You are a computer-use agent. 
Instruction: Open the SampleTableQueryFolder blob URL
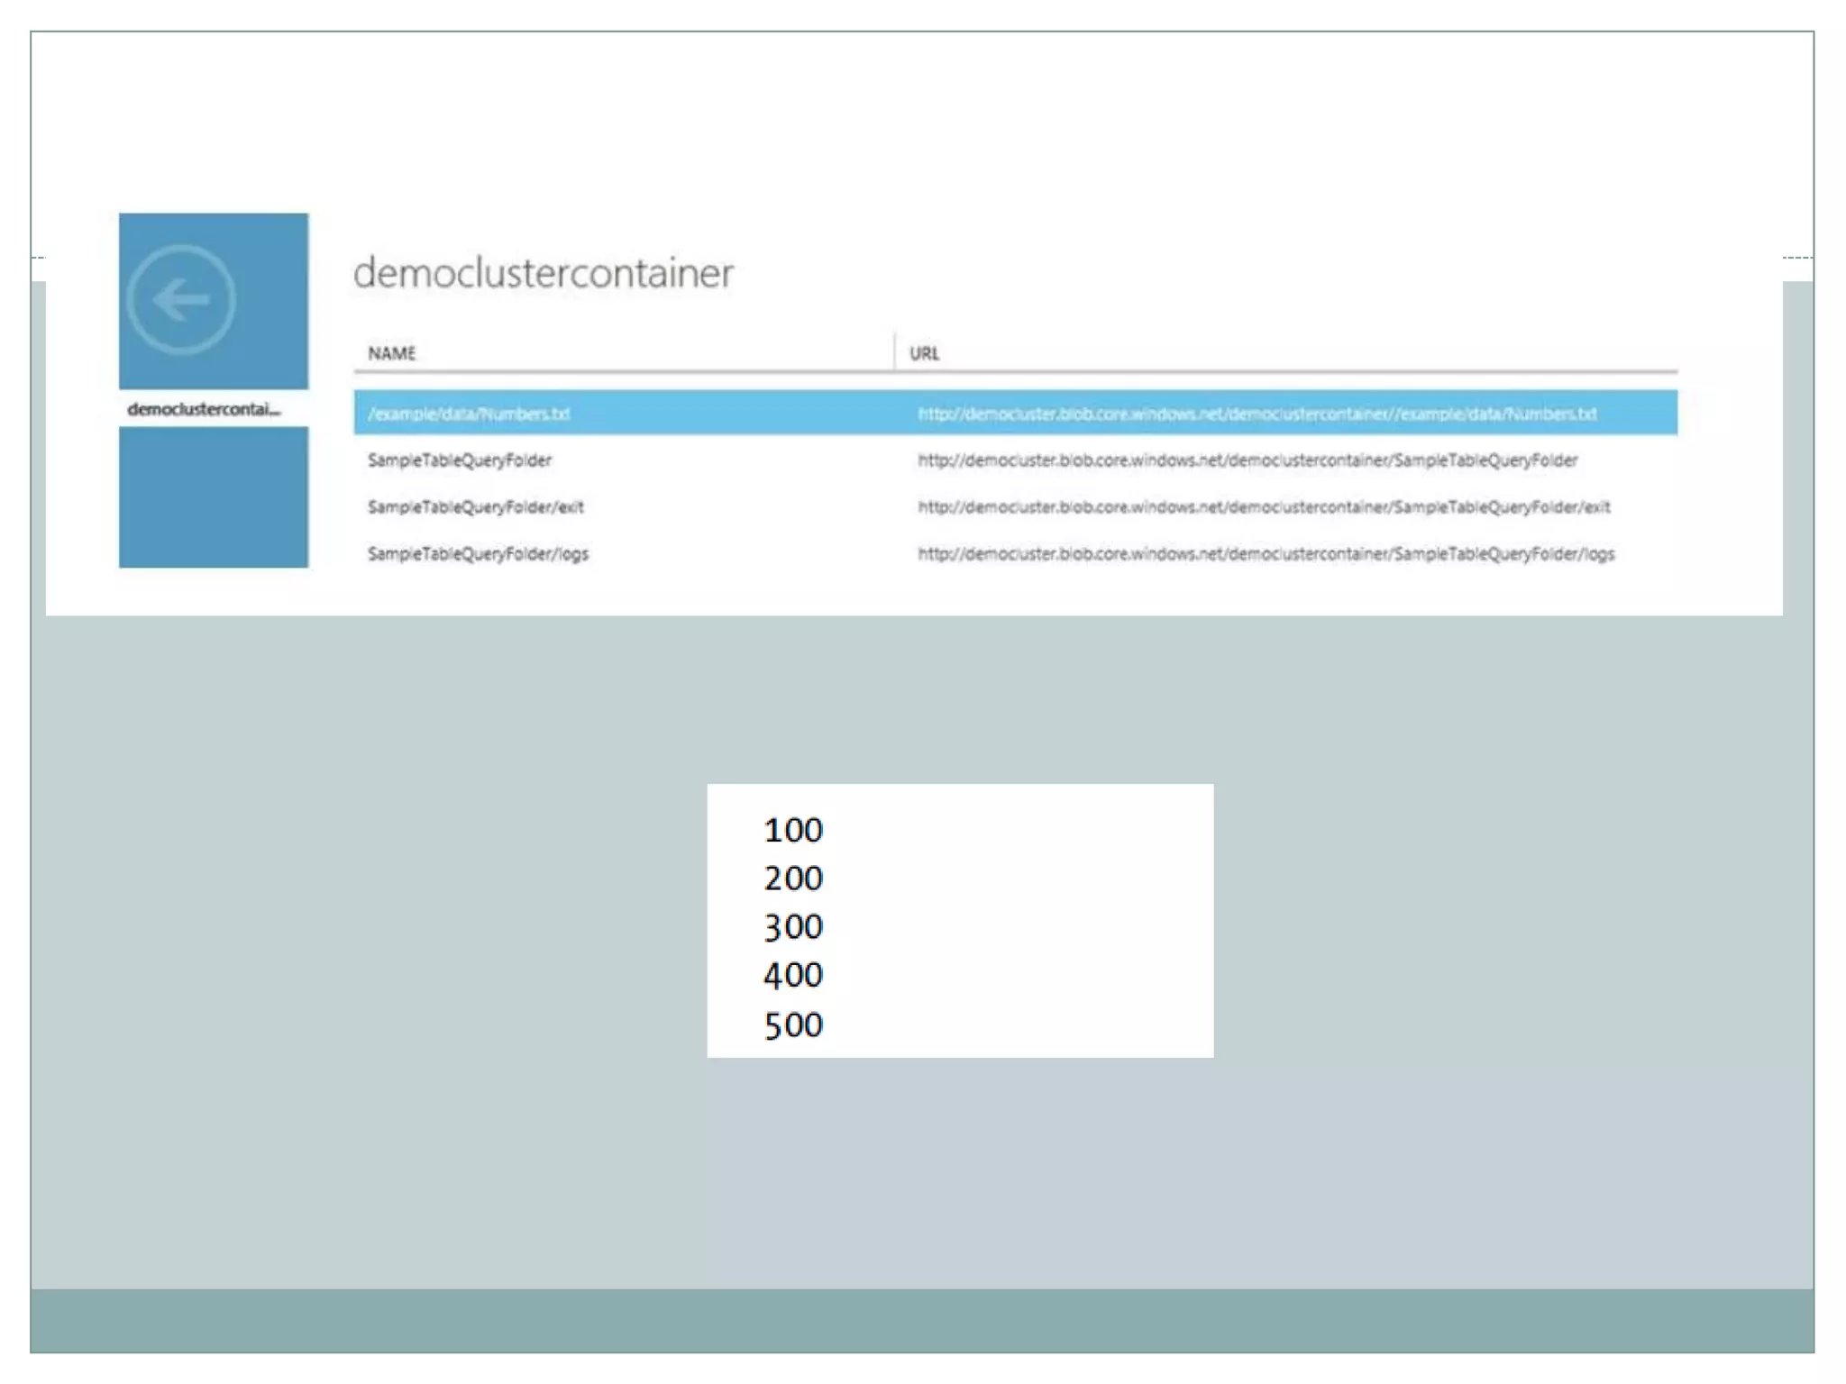point(1247,460)
